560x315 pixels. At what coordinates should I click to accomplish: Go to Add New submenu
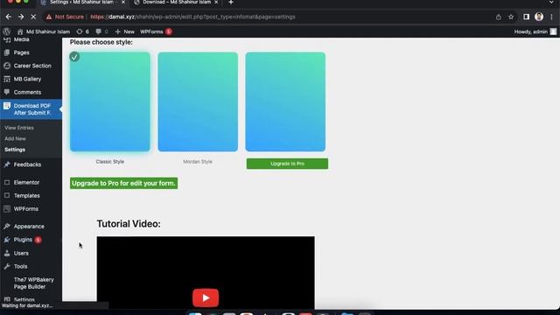tap(15, 138)
